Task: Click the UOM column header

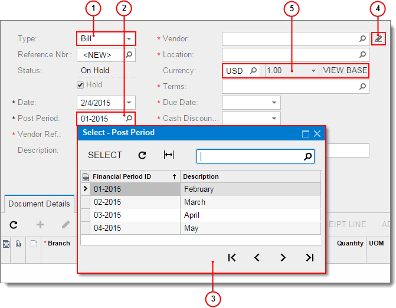Action: click(377, 243)
